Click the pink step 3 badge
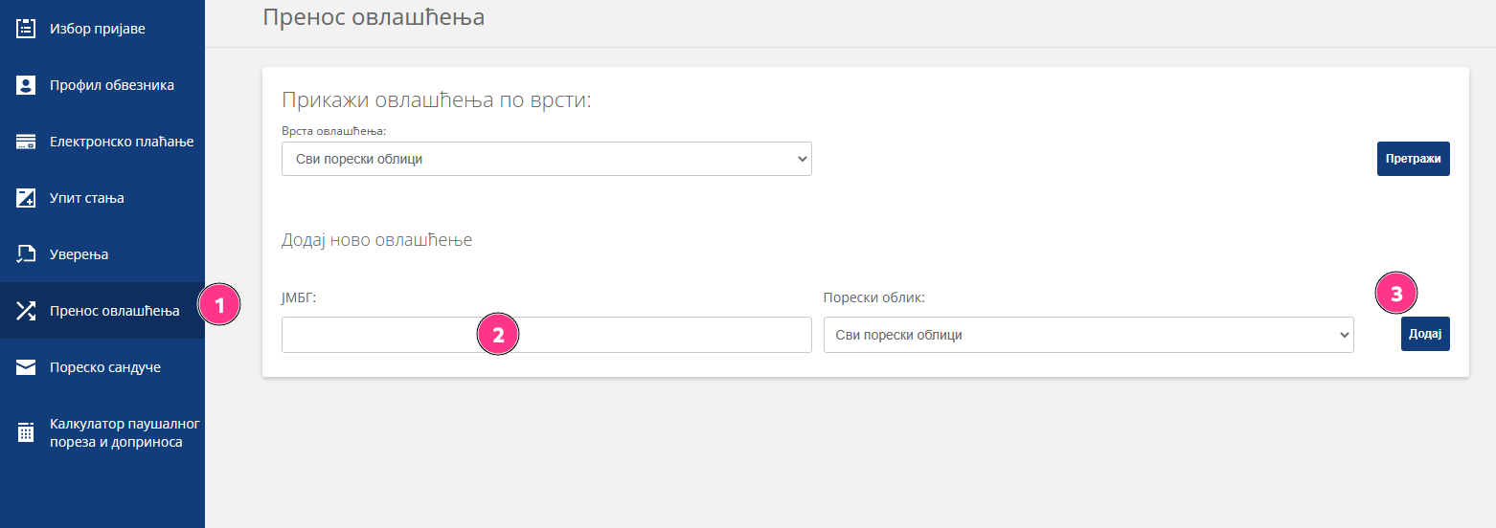The width and height of the screenshot is (1496, 528). point(1395,294)
